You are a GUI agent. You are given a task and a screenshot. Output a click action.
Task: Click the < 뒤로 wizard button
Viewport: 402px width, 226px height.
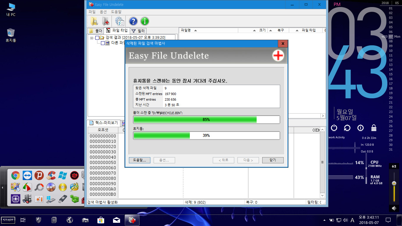click(x=223, y=160)
